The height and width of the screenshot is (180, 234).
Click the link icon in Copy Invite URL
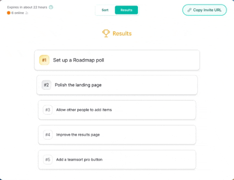189,10
